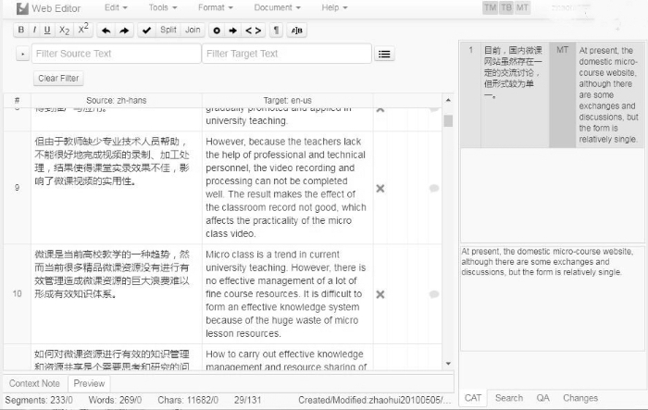Image resolution: width=648 pixels, height=410 pixels.
Task: Open the Edit dropdown menu
Action: (x=115, y=7)
